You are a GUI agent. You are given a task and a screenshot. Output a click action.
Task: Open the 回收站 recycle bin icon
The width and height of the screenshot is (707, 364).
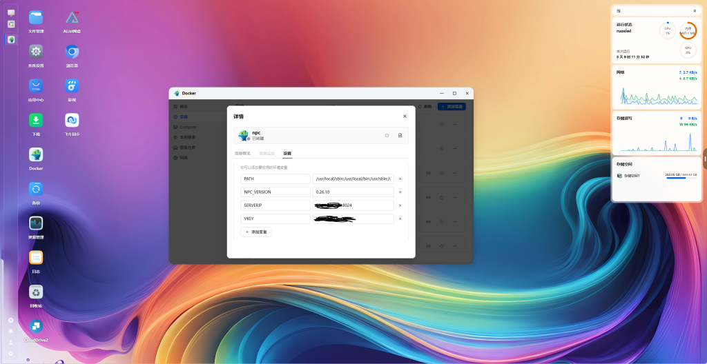pyautogui.click(x=36, y=292)
